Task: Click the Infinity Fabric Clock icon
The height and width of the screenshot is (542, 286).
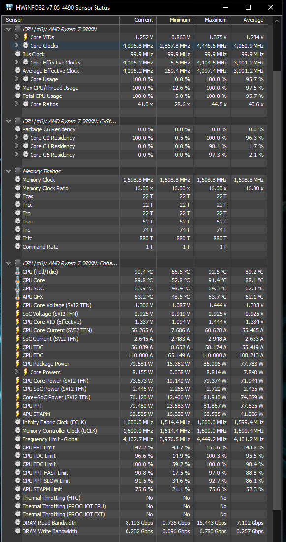Action: click(18, 422)
